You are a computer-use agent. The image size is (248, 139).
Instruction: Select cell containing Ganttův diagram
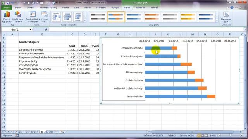[x=42, y=42]
